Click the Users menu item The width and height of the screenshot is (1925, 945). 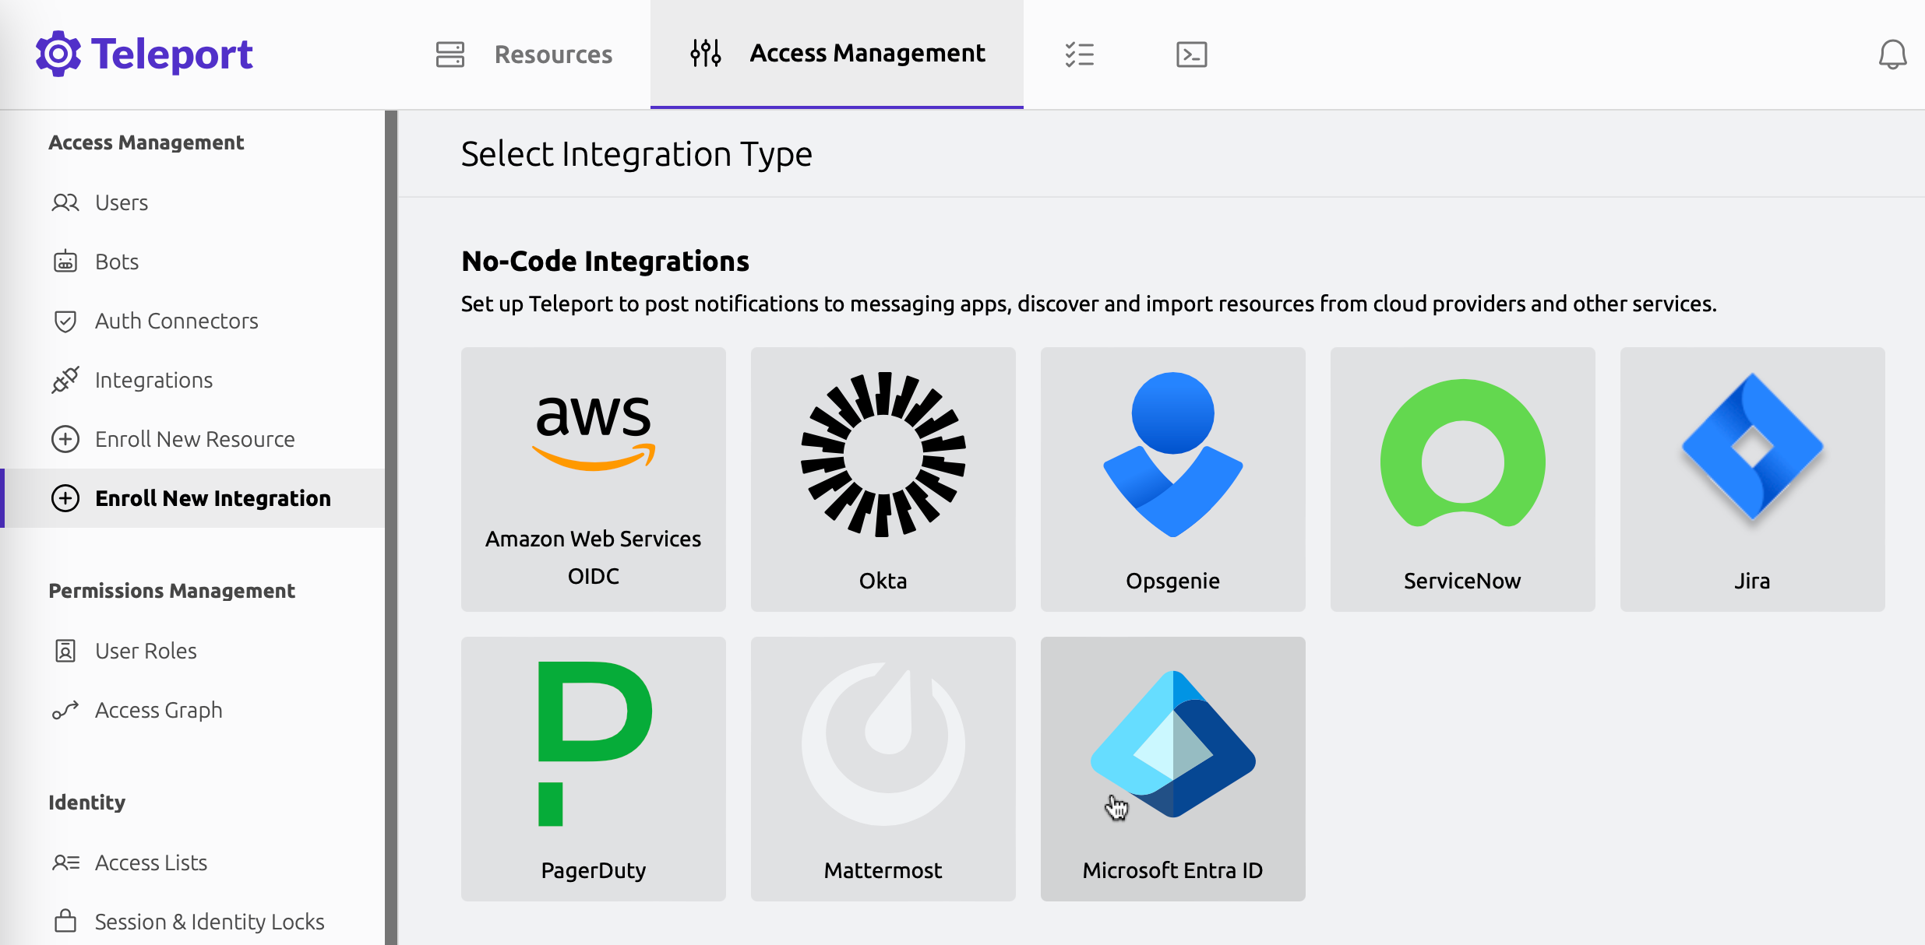click(120, 202)
